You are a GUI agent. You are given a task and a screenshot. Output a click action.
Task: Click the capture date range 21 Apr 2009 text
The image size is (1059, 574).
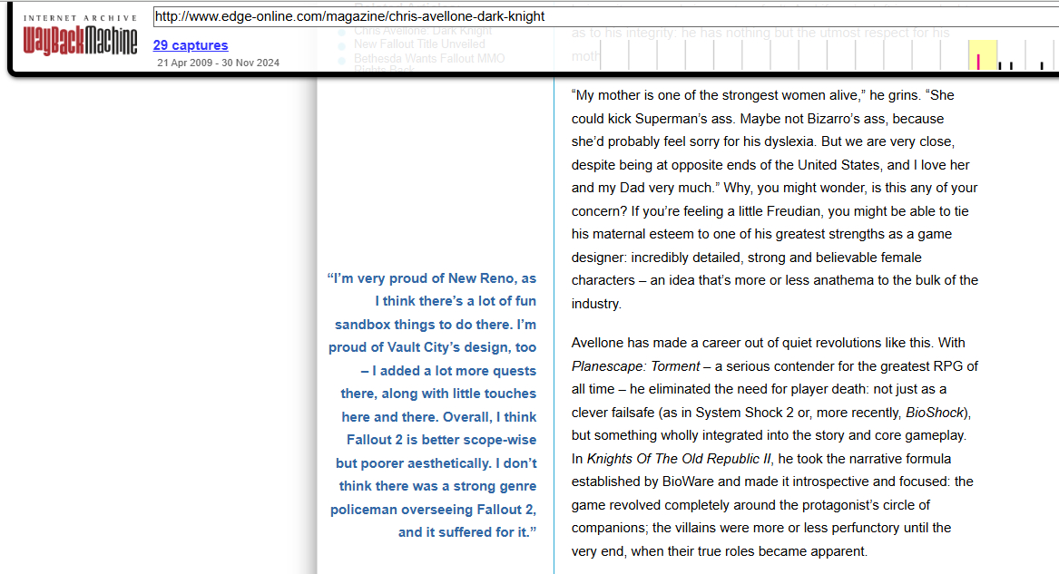(187, 63)
